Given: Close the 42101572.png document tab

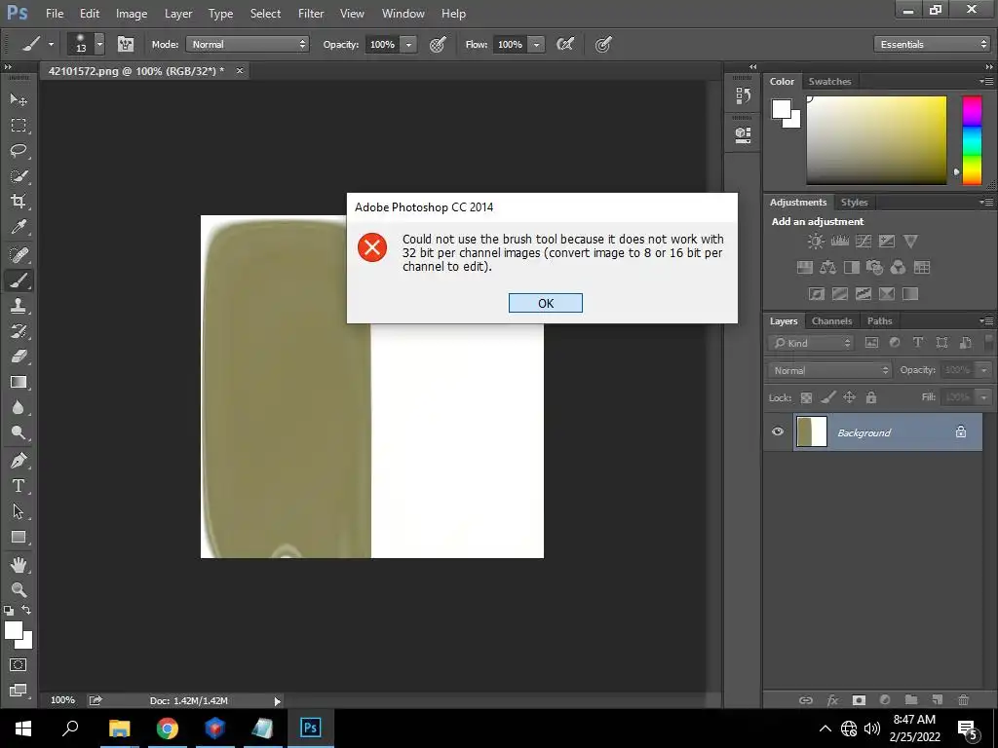Looking at the screenshot, I should [x=240, y=70].
